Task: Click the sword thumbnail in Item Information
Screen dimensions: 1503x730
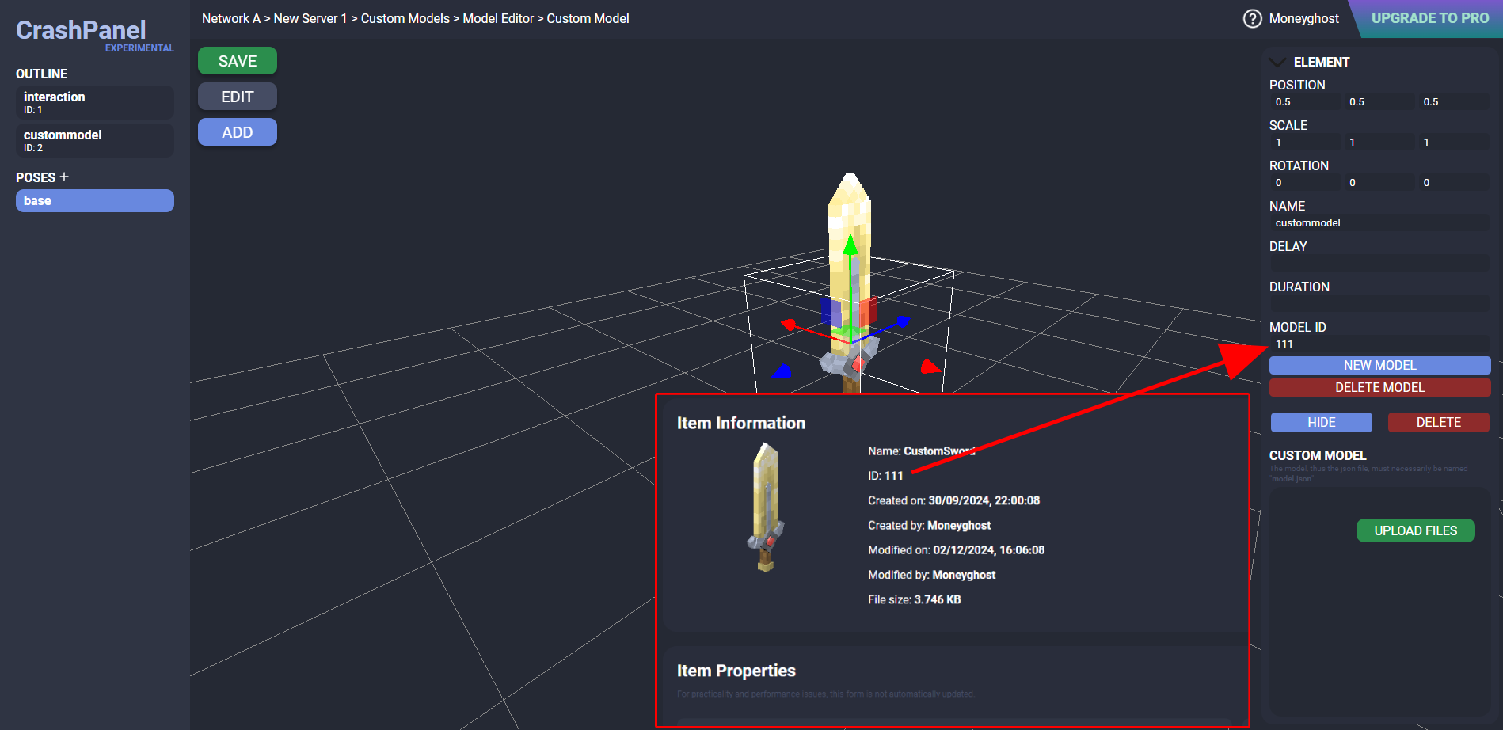Action: [x=765, y=508]
